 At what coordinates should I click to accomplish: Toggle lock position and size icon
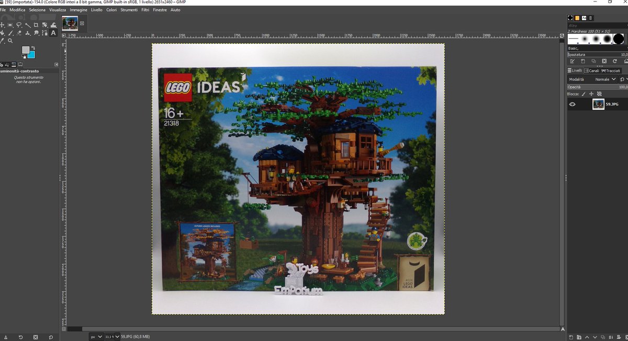coord(591,93)
